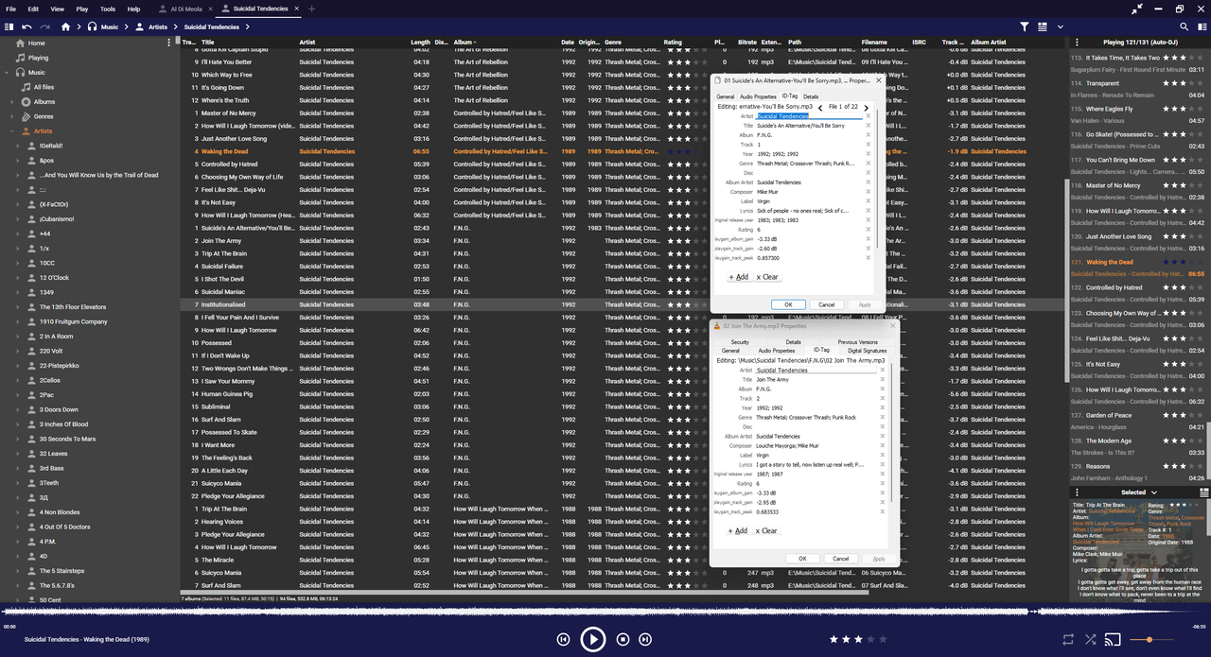Image resolution: width=1211 pixels, height=657 pixels.
Task: Collapse the Artists tree node
Action: [x=12, y=131]
